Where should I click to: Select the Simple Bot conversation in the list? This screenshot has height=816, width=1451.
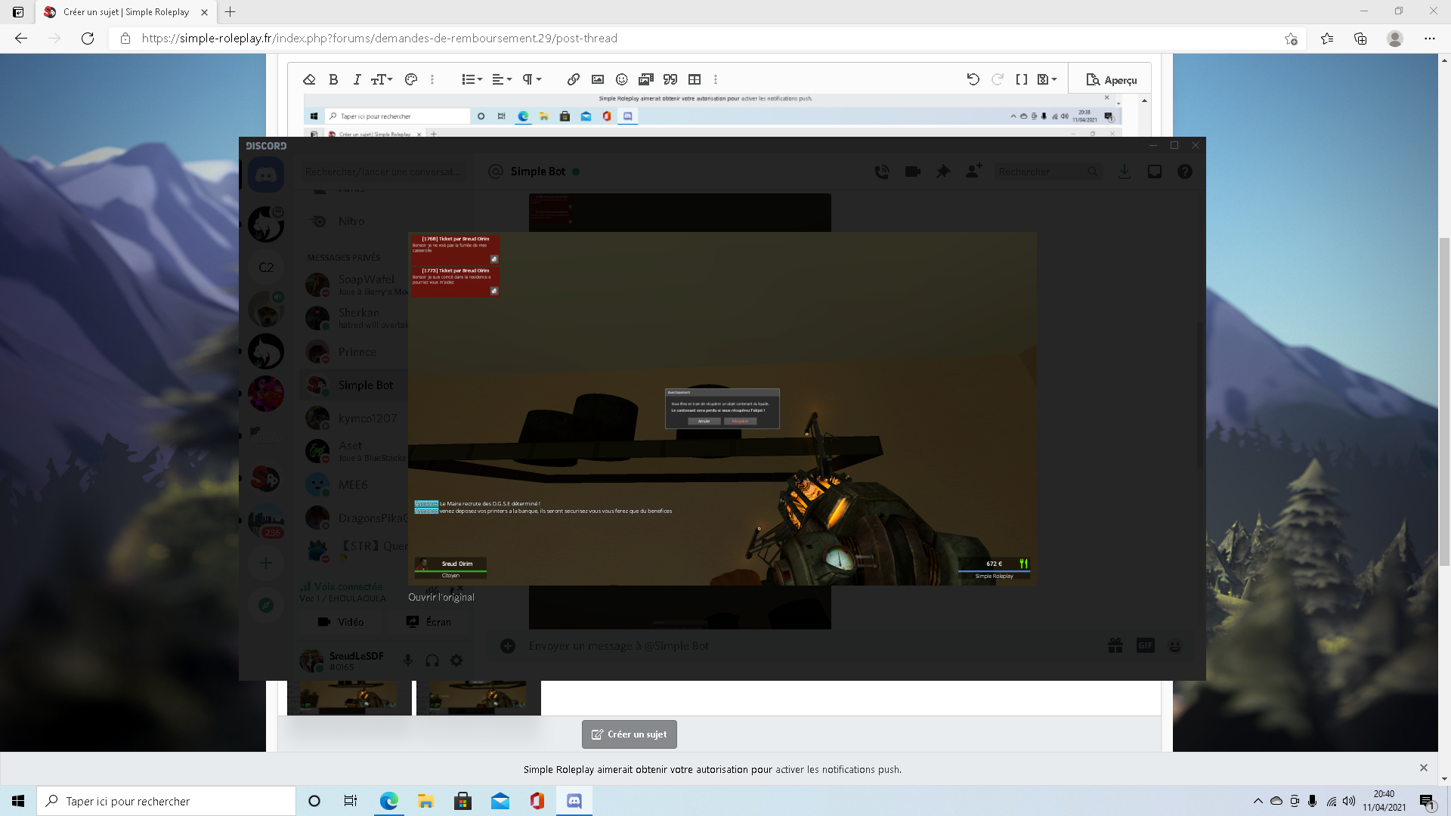point(355,385)
